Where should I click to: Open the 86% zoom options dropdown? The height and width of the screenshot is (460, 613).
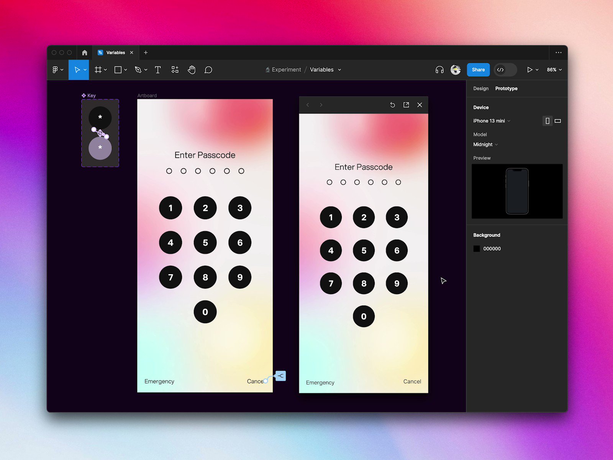pos(554,69)
